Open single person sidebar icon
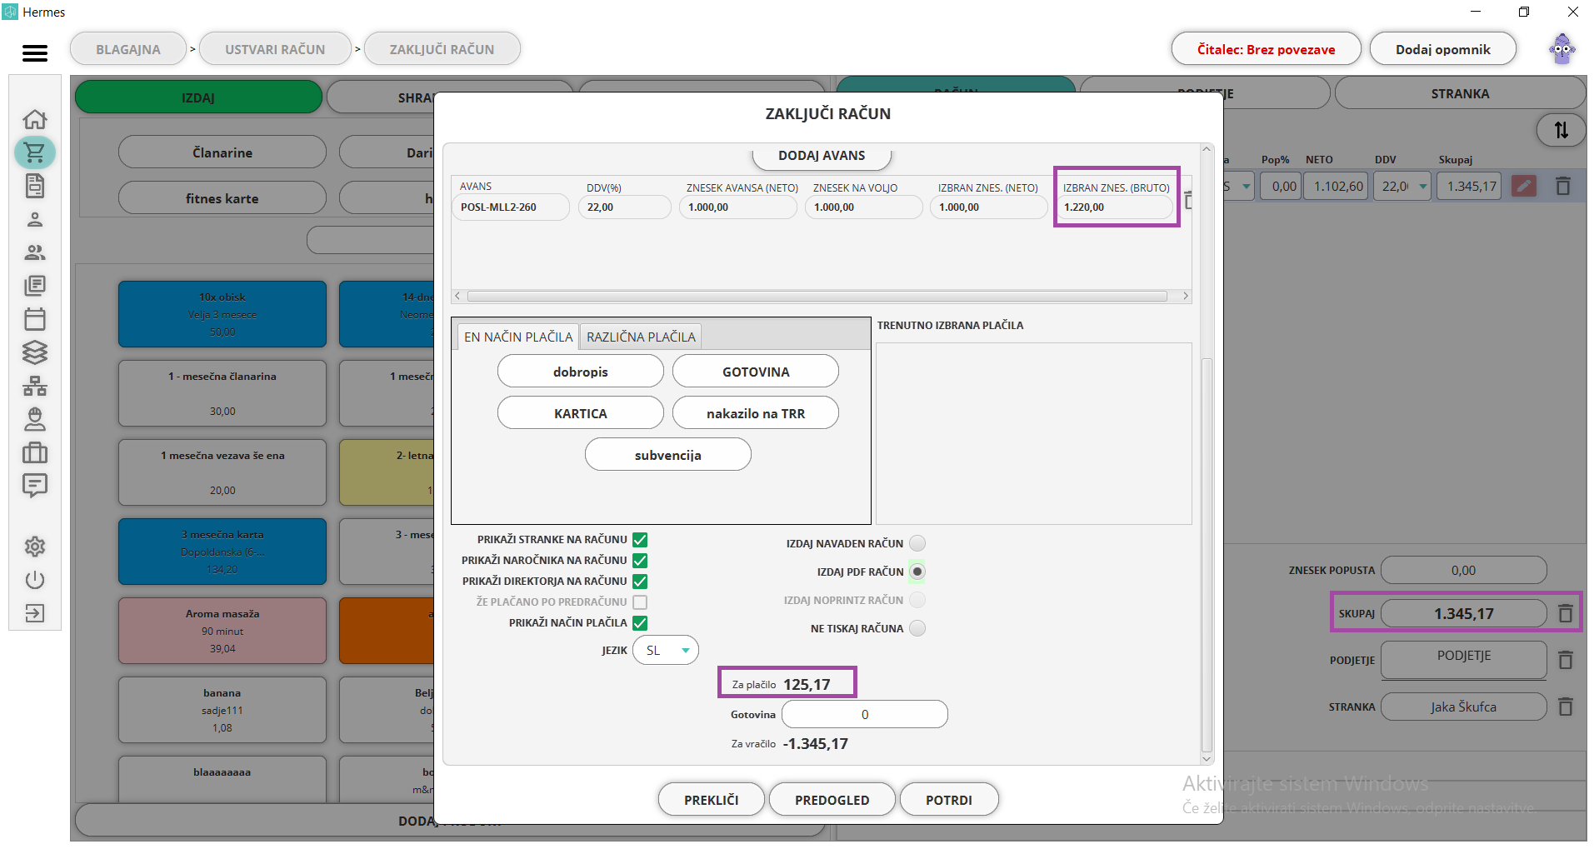The width and height of the screenshot is (1594, 854). 34,219
